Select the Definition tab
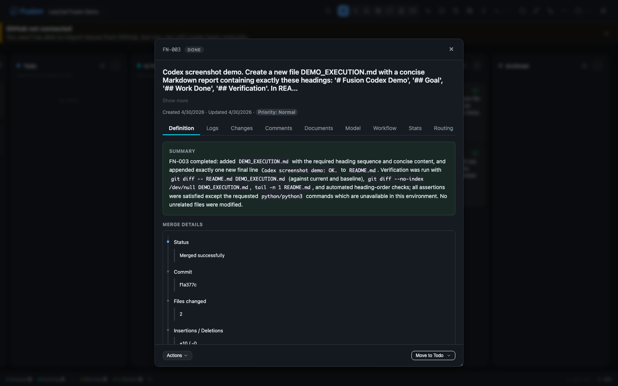 (181, 128)
